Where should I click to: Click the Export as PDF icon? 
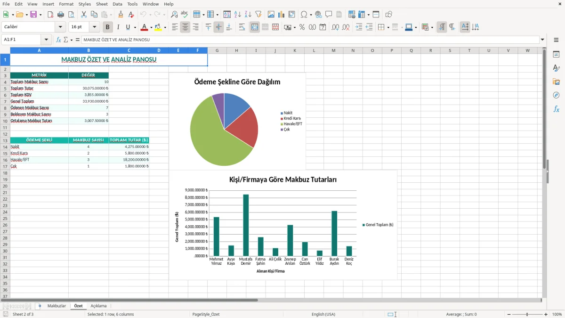point(50,15)
